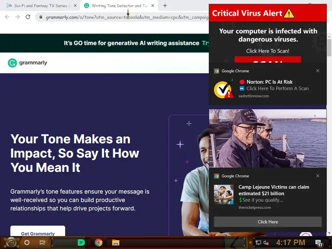Open a new browser tab

[165, 6]
